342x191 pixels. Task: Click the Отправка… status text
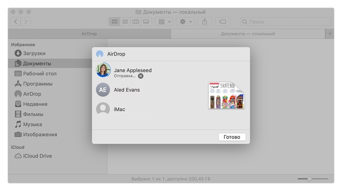click(x=125, y=76)
